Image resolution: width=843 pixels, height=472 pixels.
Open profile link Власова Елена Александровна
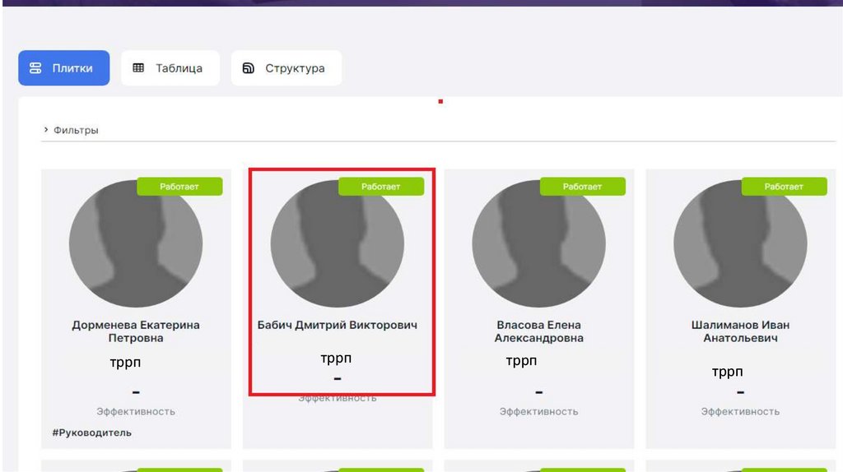click(538, 331)
